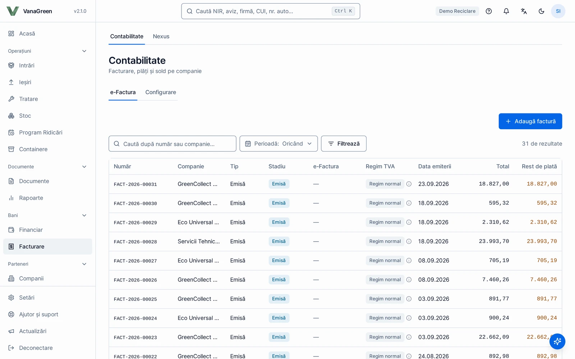Screen dimensions: 575x359
Task: Open Ajutor și suport link
Action: [47, 314]
